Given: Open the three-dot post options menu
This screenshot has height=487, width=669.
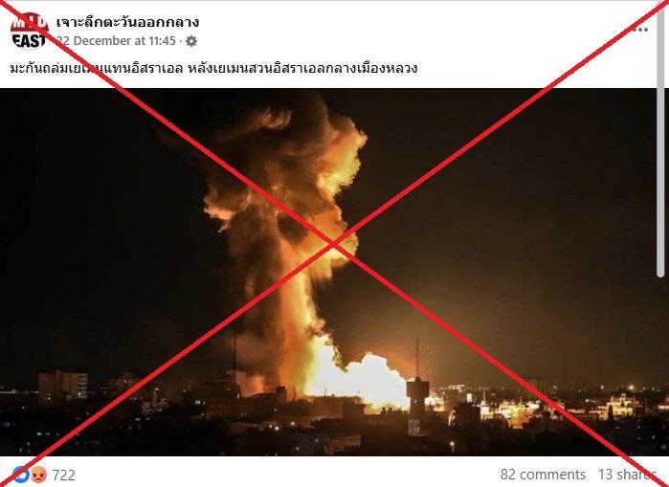Looking at the screenshot, I should coord(640,30).
